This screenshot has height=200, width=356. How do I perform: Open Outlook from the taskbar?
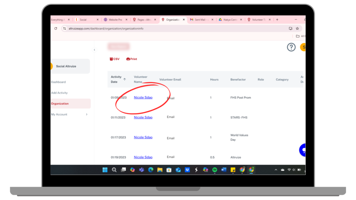point(178,170)
